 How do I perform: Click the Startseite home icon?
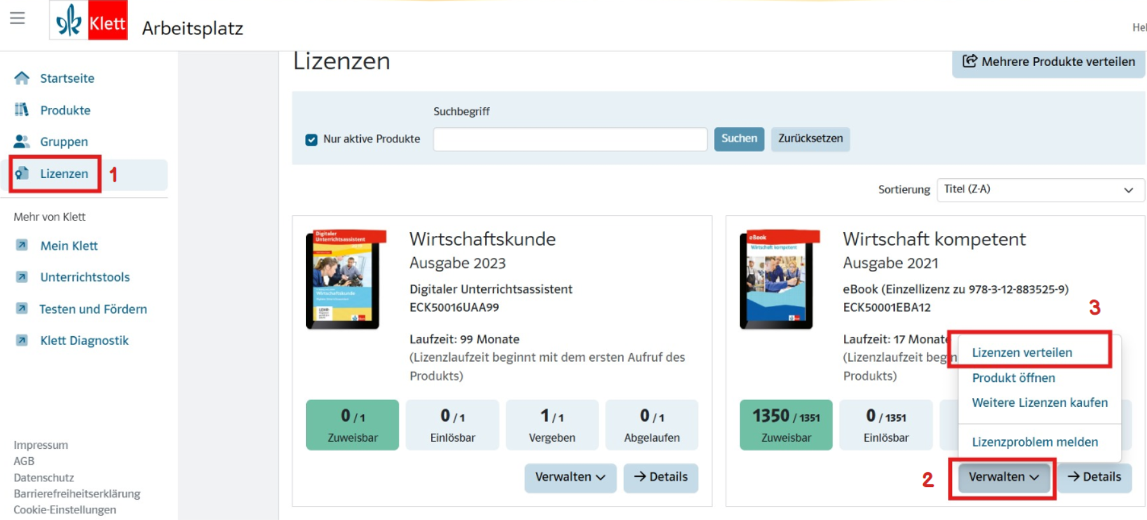[22, 78]
